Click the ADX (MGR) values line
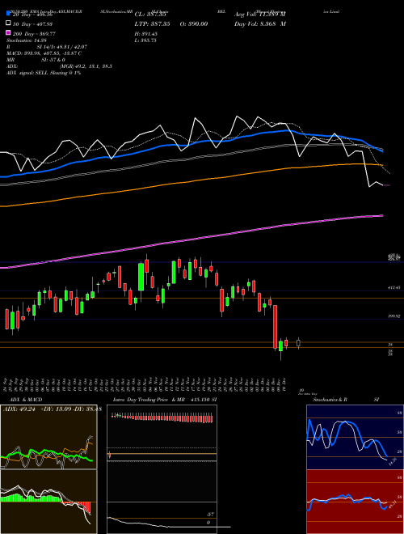 59,66
